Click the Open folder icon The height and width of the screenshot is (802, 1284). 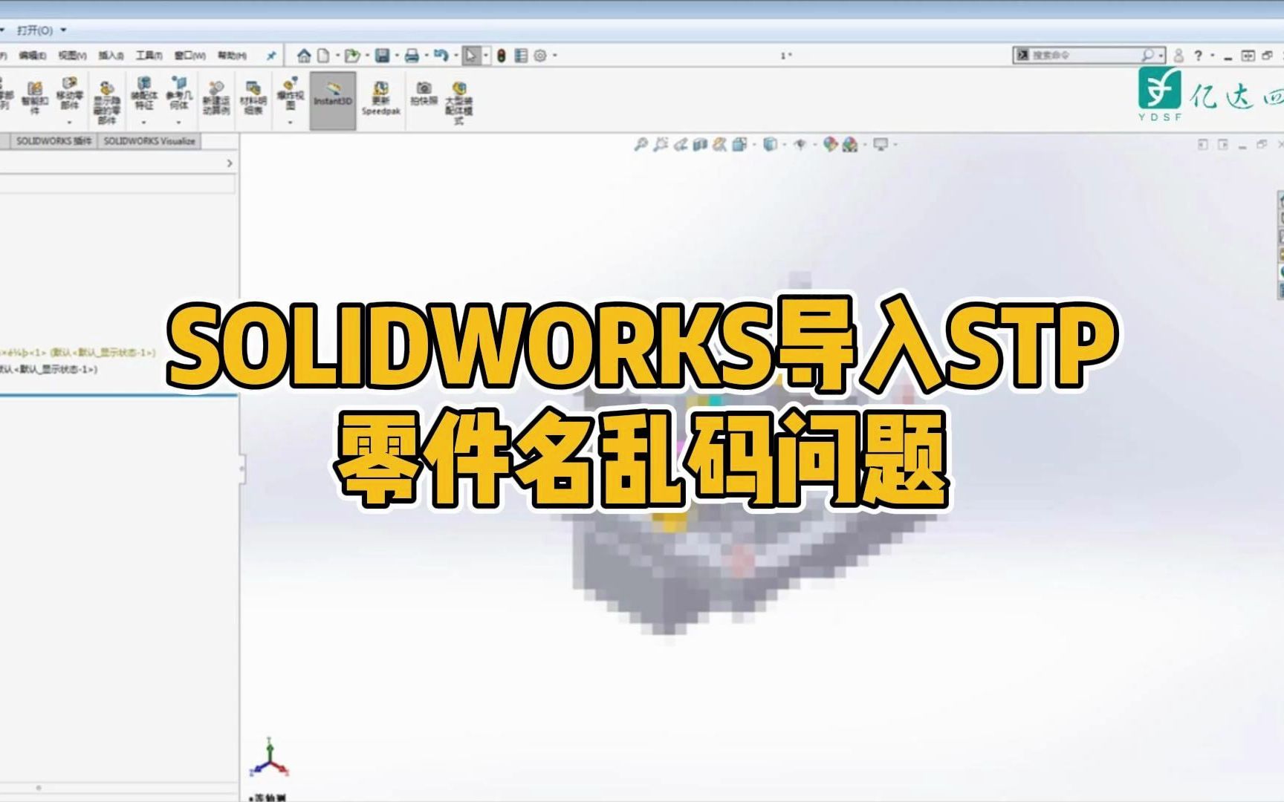pyautogui.click(x=351, y=56)
